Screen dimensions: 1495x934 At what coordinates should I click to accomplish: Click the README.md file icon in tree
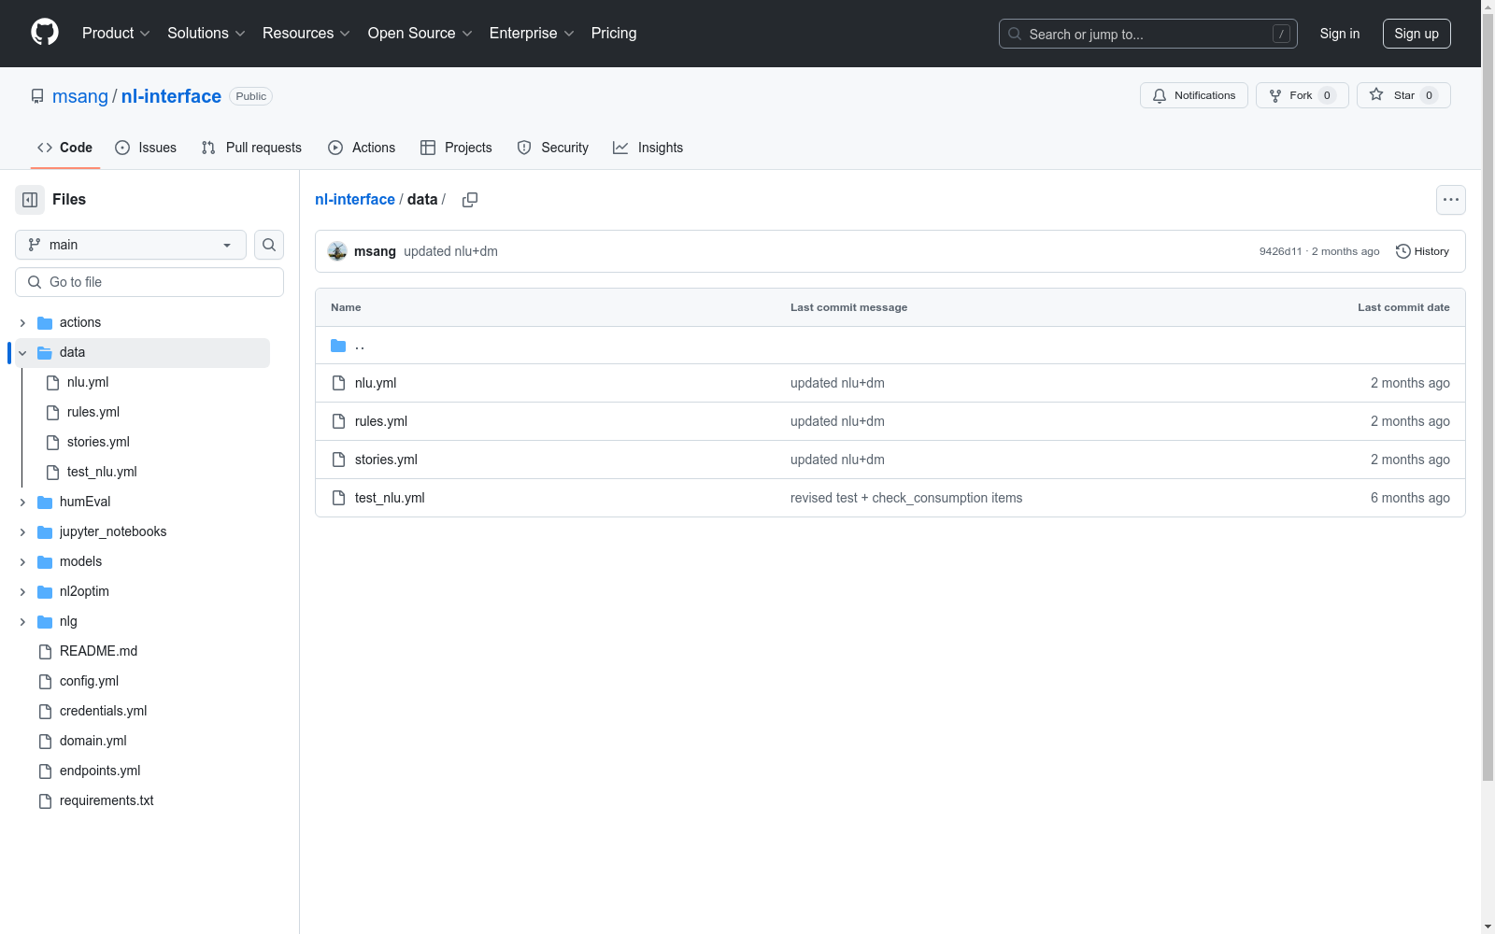tap(45, 652)
